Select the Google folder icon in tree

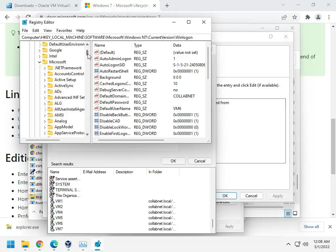click(x=45, y=50)
